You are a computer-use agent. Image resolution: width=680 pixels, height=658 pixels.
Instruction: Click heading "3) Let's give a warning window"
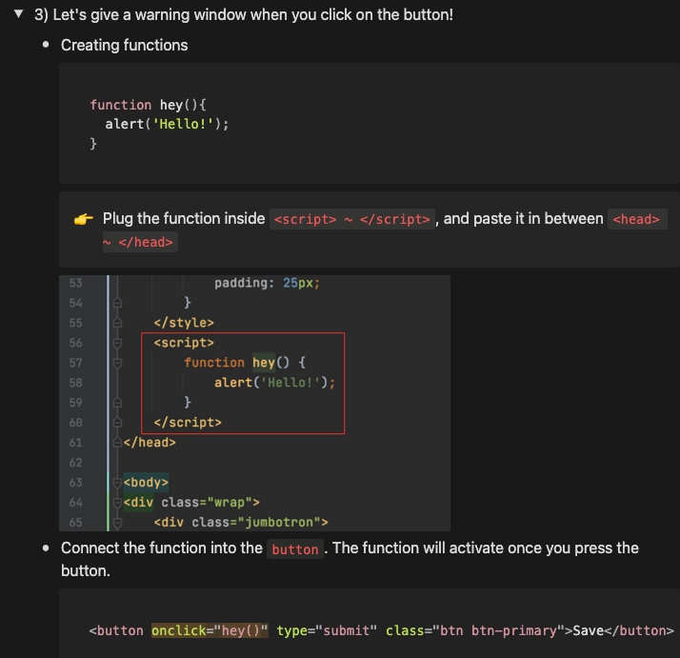(244, 14)
